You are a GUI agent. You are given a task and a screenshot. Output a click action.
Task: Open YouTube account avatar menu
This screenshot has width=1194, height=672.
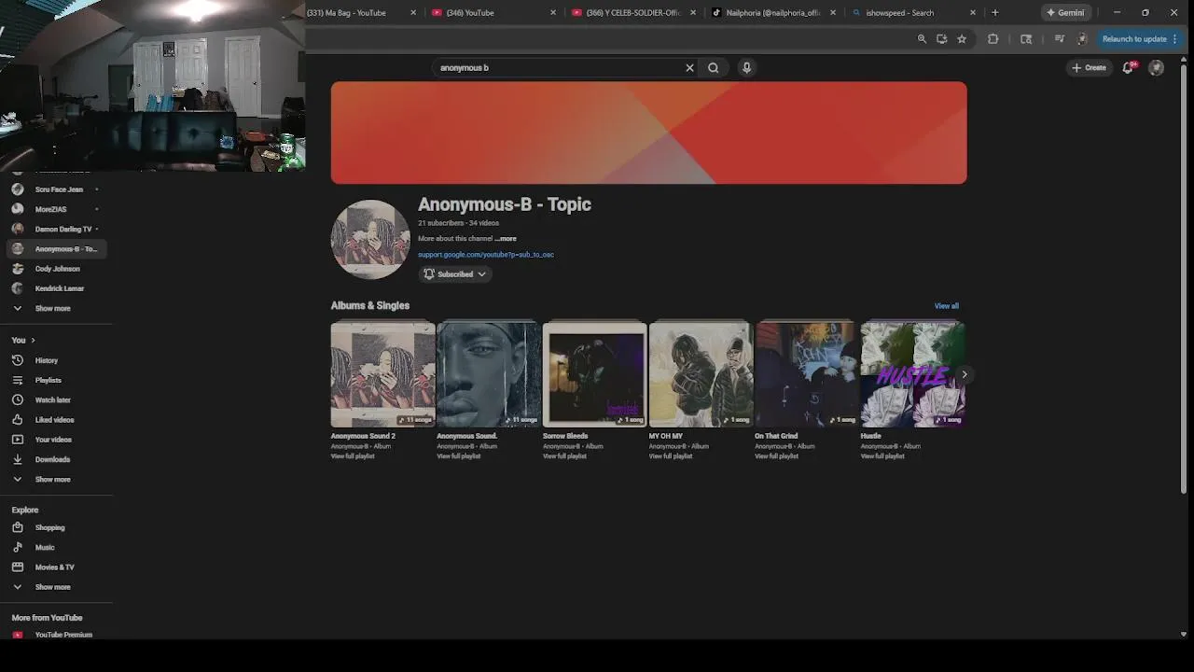pos(1156,67)
